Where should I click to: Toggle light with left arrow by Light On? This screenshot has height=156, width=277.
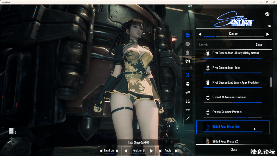[x=101, y=151]
